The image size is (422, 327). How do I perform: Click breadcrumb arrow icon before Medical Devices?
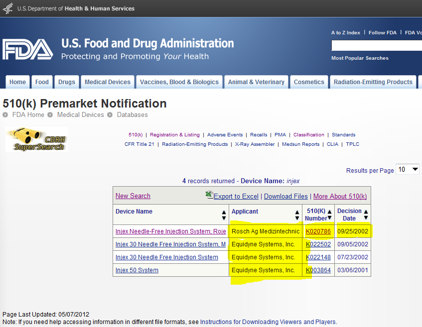pos(50,115)
